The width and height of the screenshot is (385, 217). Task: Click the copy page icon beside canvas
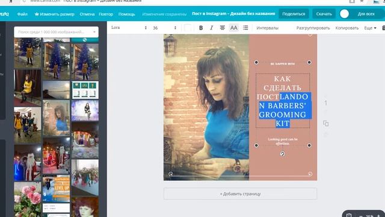tap(325, 123)
